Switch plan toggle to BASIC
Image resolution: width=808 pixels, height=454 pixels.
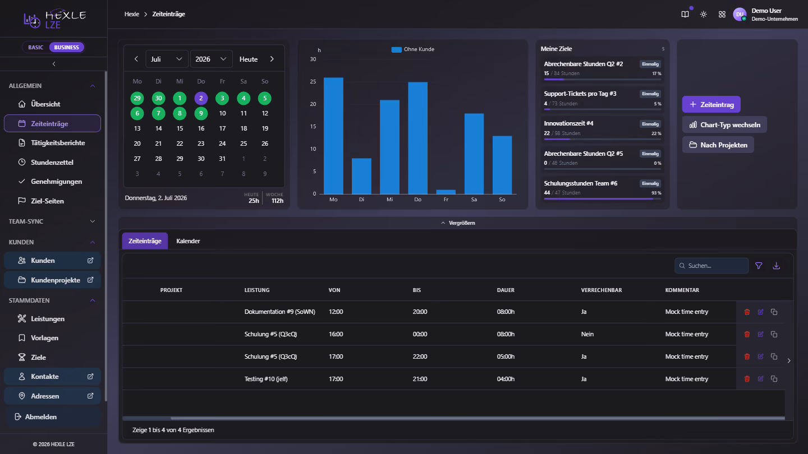pos(36,47)
